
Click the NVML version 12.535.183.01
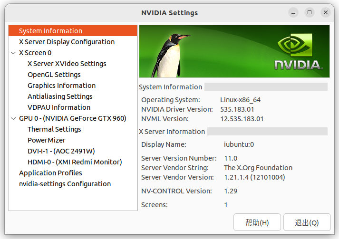tap(242, 119)
